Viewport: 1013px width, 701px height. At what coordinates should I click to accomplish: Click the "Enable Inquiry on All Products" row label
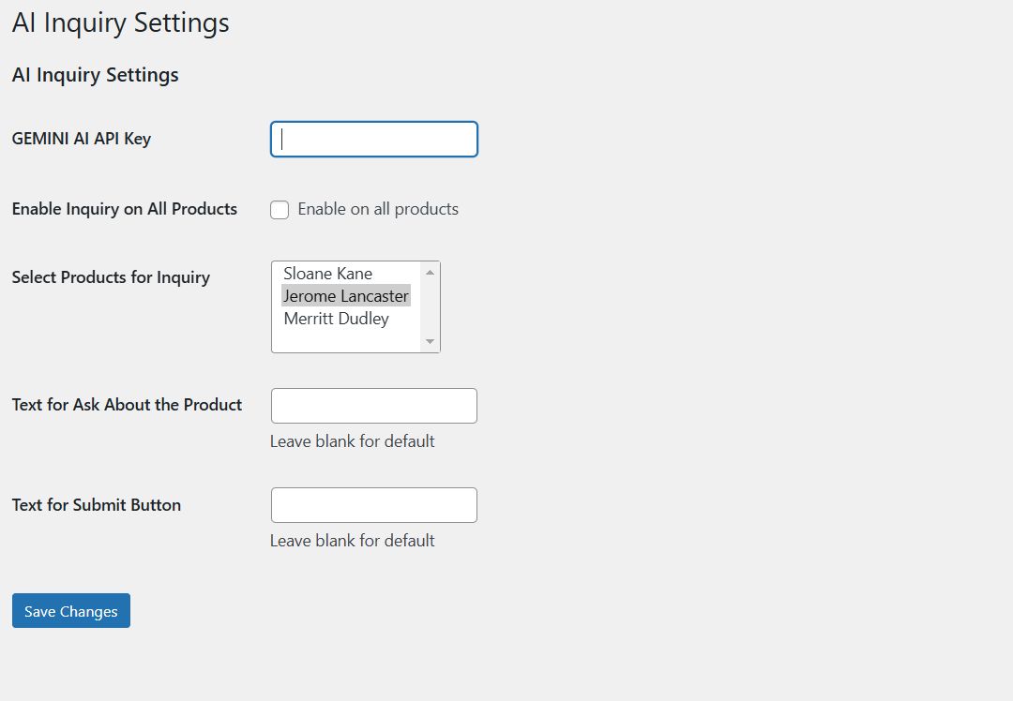(x=125, y=209)
